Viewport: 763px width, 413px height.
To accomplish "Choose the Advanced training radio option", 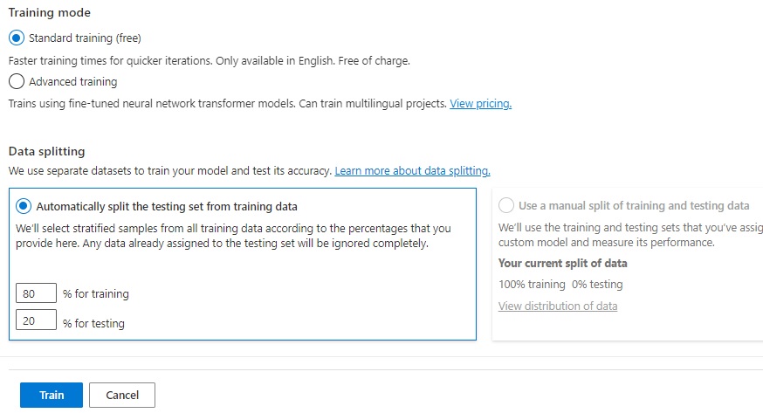I will [x=16, y=82].
